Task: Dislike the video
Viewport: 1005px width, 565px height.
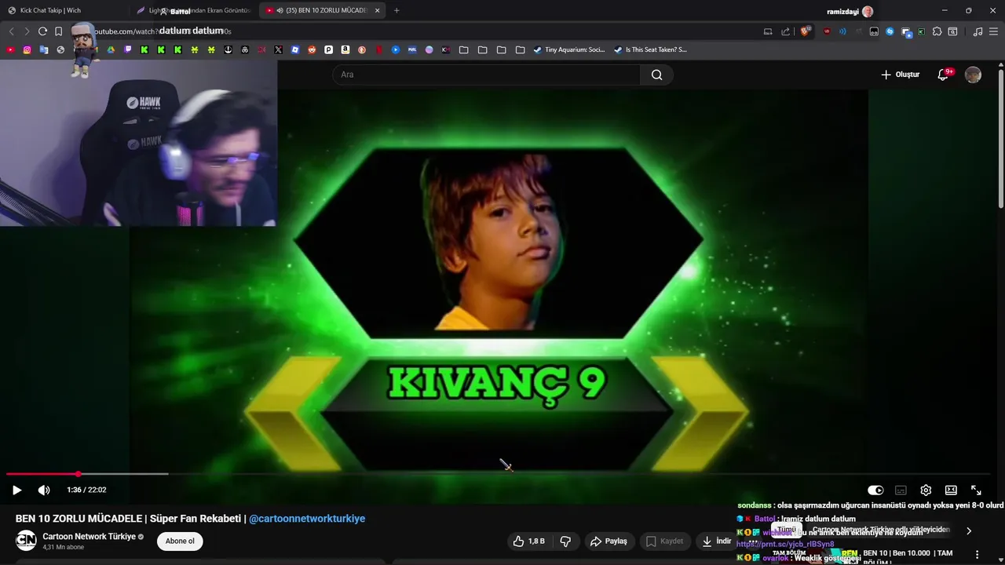Action: coord(565,541)
